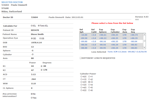Screen dimensions: 149x101
Task: Select cylinder power +4.5
Action: (x=81, y=87)
